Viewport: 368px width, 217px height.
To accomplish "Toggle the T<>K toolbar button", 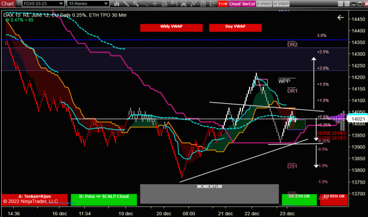I will pyautogui.click(x=223, y=4).
